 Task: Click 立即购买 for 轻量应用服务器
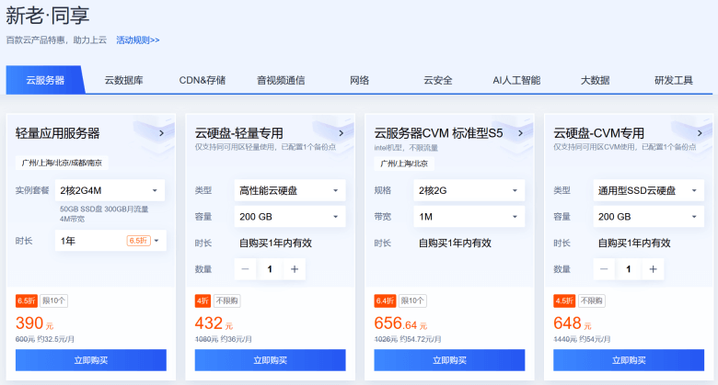[x=90, y=360]
